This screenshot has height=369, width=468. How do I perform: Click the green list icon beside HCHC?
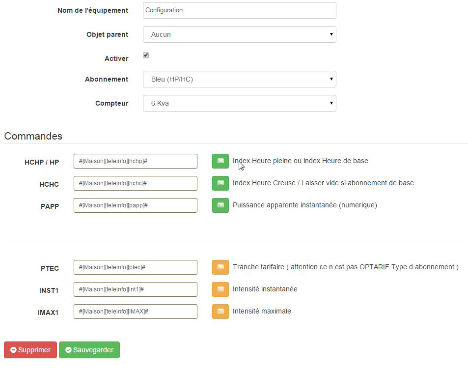pyautogui.click(x=220, y=183)
